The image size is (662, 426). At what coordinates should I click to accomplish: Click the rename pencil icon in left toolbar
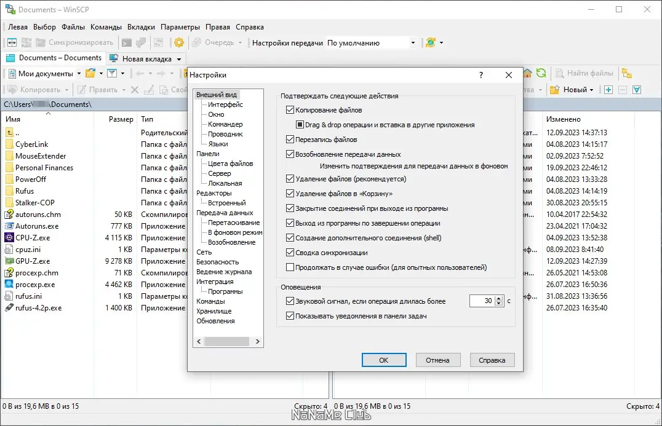(x=149, y=90)
